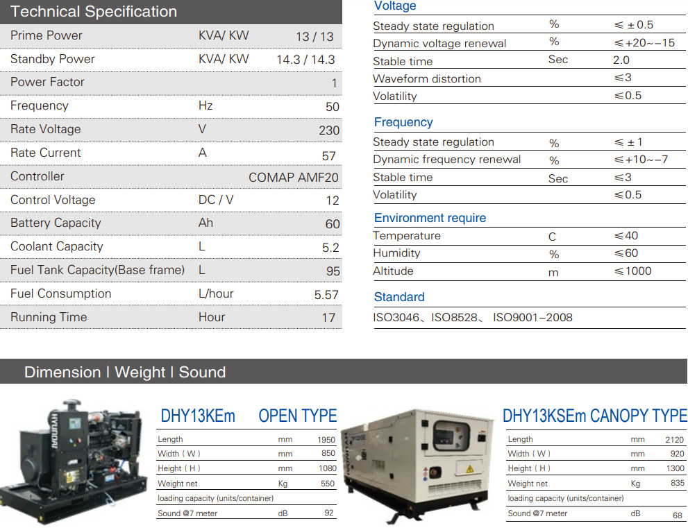This screenshot has width=688, height=528.
Task: Click the open type sound value '92'
Action: coord(329,513)
